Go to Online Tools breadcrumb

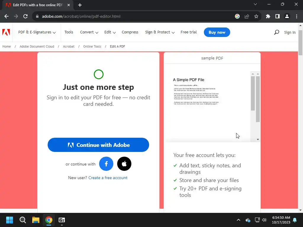point(92,46)
